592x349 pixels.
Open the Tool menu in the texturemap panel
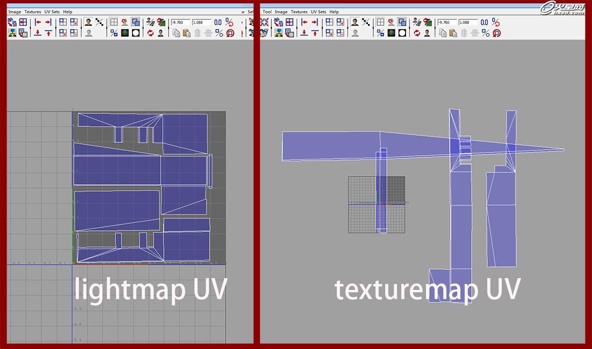click(267, 11)
